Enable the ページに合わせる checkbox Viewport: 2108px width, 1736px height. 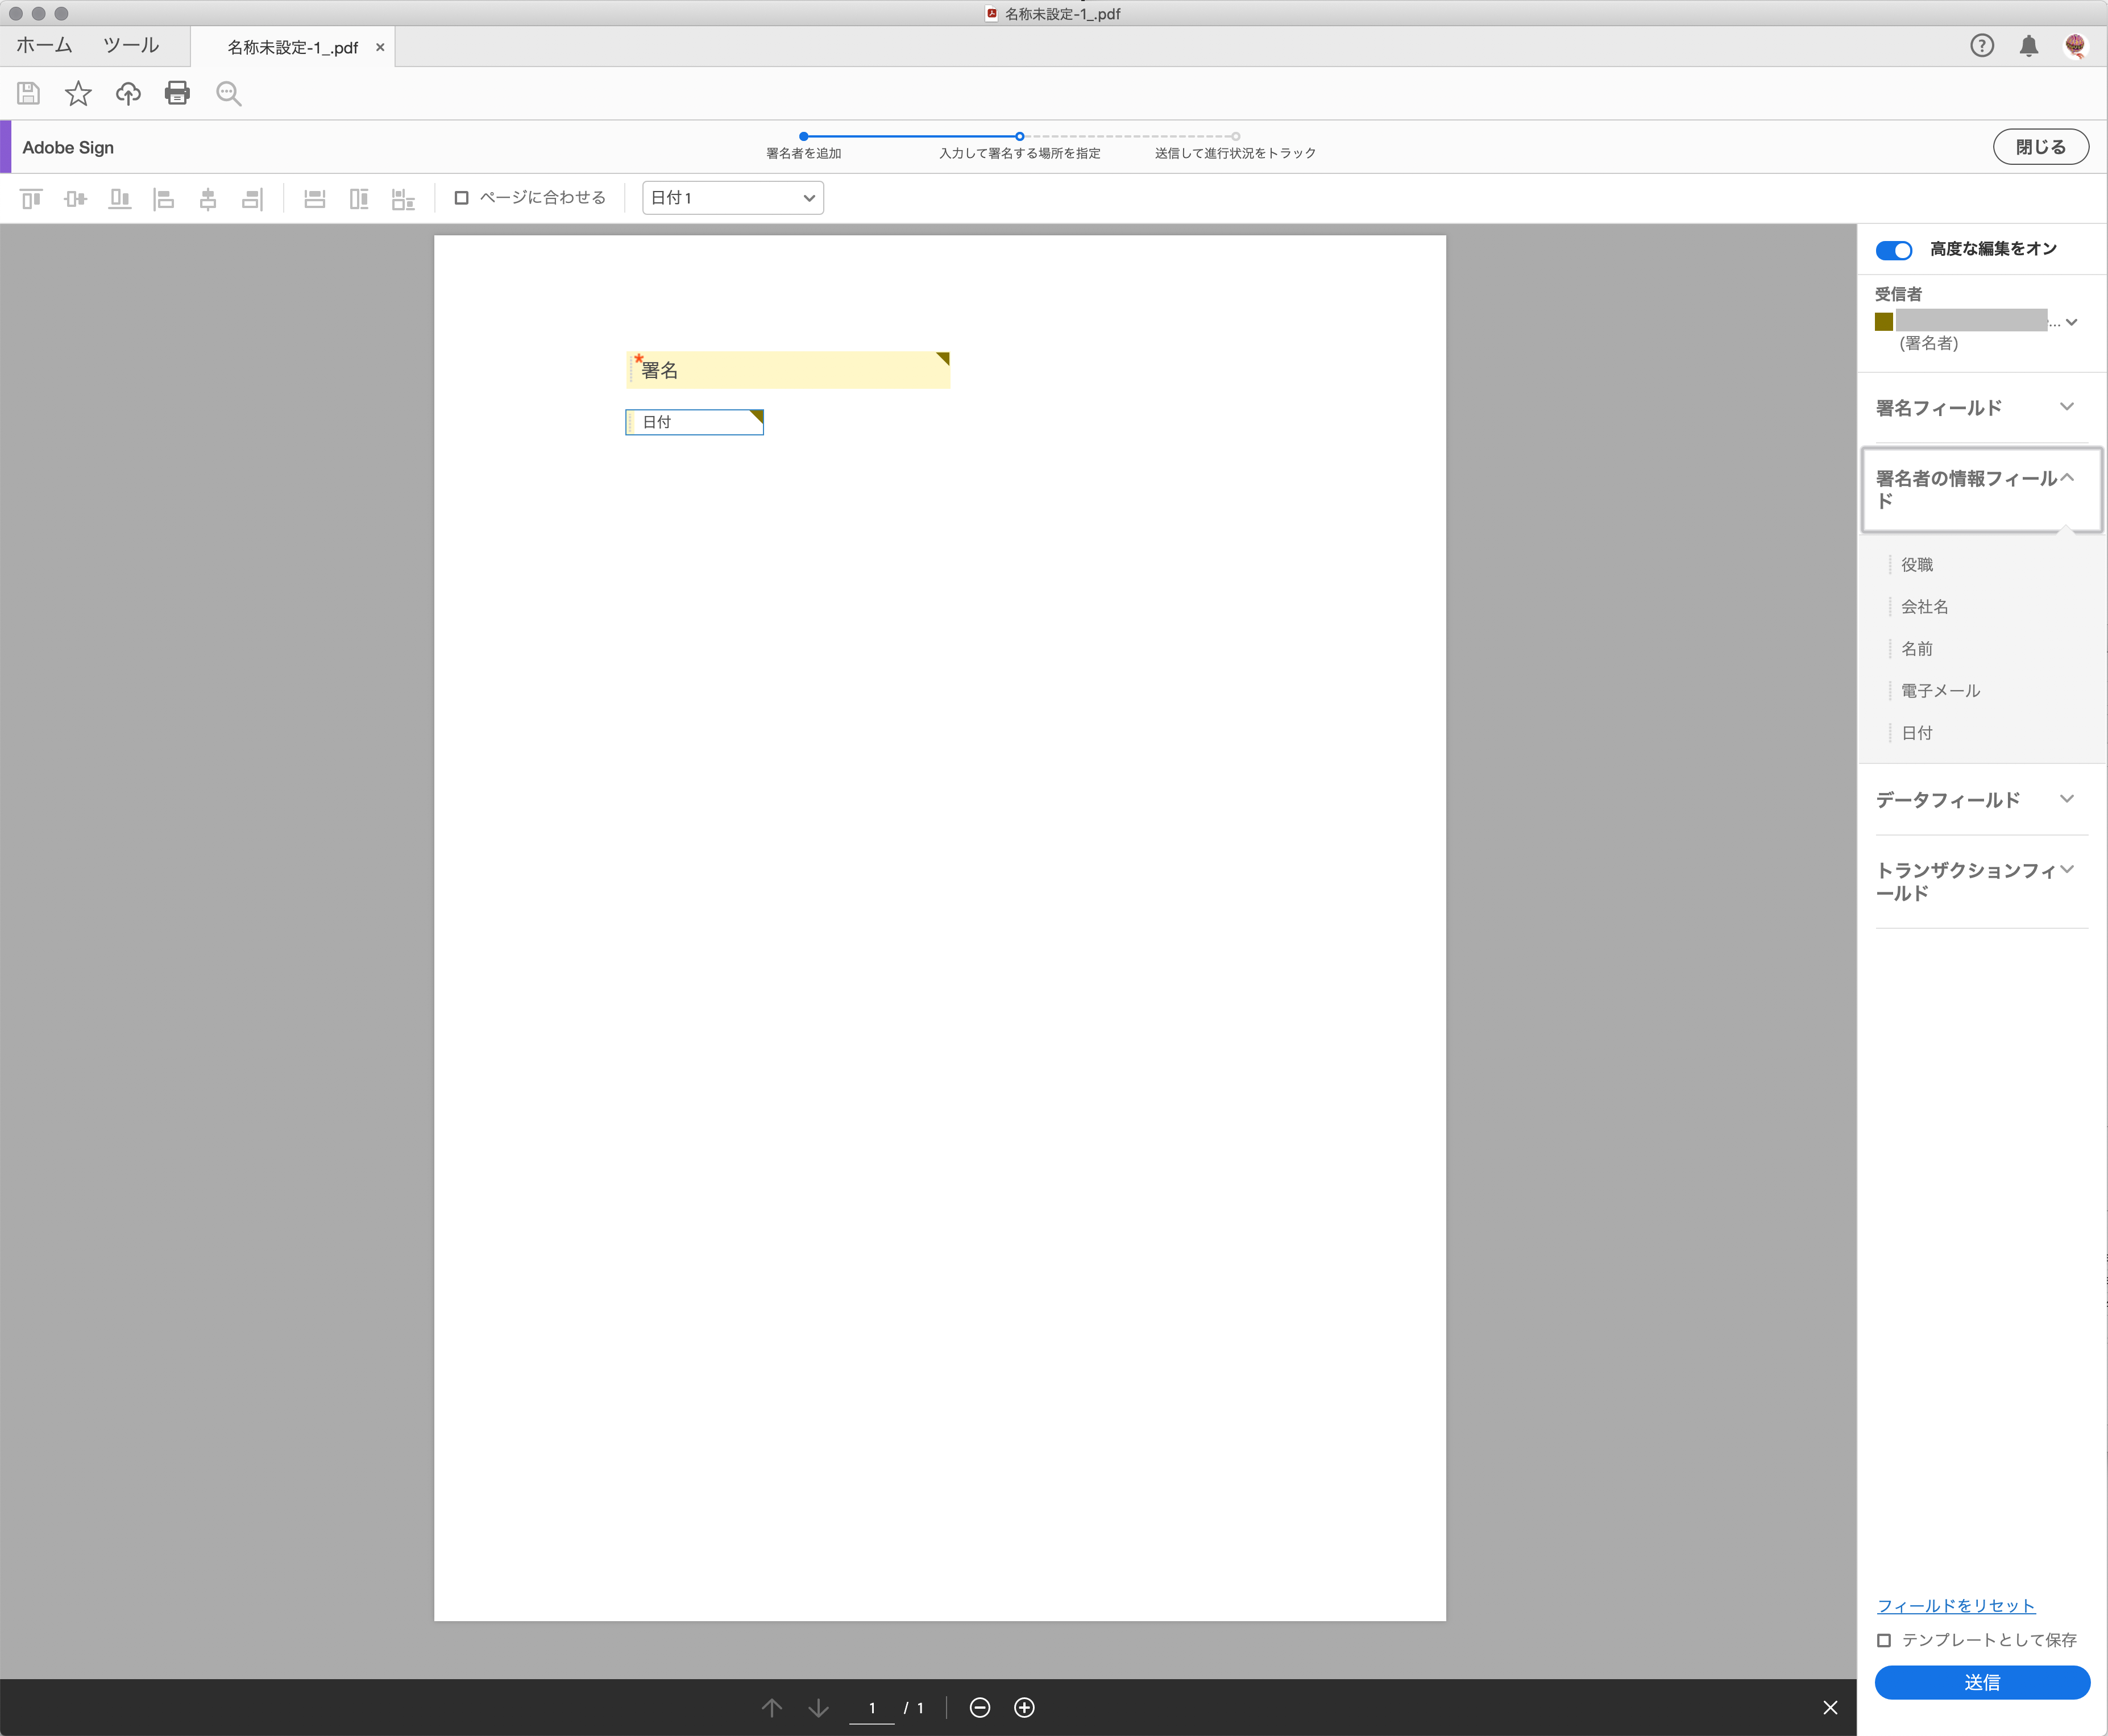pyautogui.click(x=461, y=198)
